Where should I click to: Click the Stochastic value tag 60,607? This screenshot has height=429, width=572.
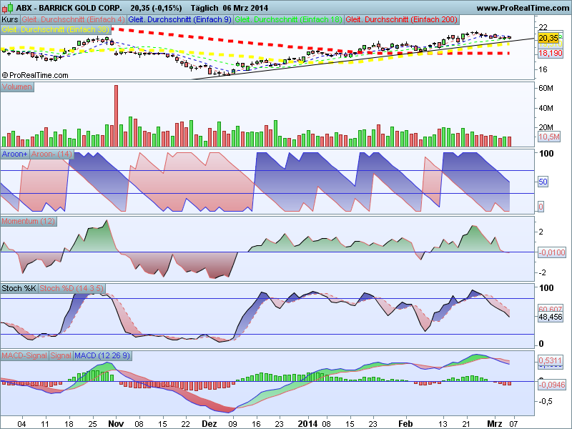[550, 309]
